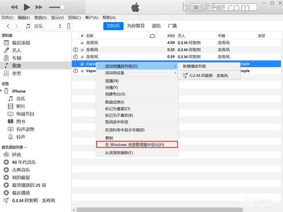Go back to the previous track
The height and width of the screenshot is (212, 283).
[x=14, y=7]
